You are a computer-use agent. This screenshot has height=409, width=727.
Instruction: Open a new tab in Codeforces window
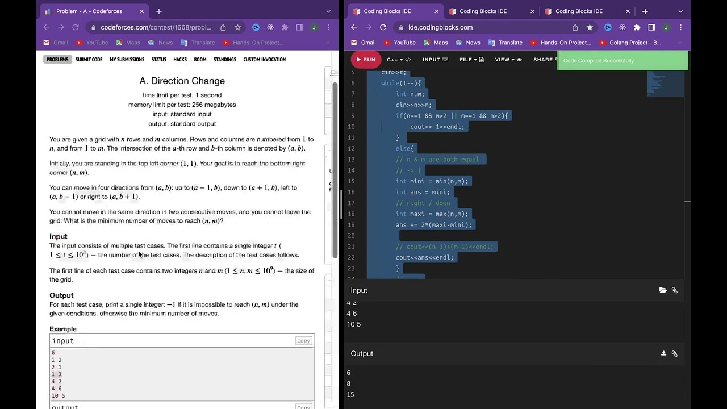pyautogui.click(x=159, y=11)
